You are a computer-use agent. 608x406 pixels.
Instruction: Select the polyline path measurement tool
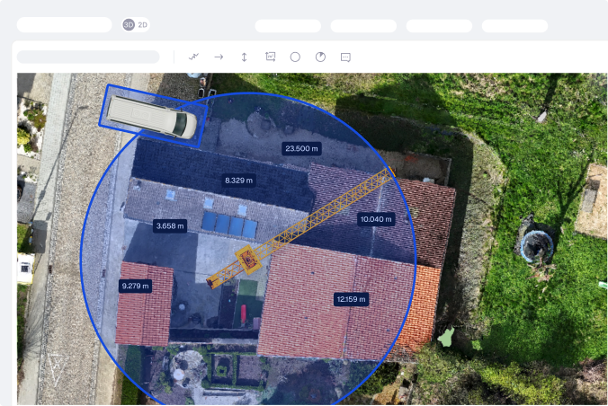coord(193,57)
